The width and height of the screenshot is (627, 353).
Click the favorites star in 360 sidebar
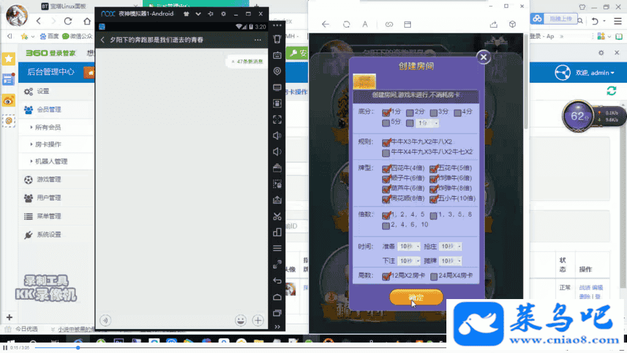[9, 59]
